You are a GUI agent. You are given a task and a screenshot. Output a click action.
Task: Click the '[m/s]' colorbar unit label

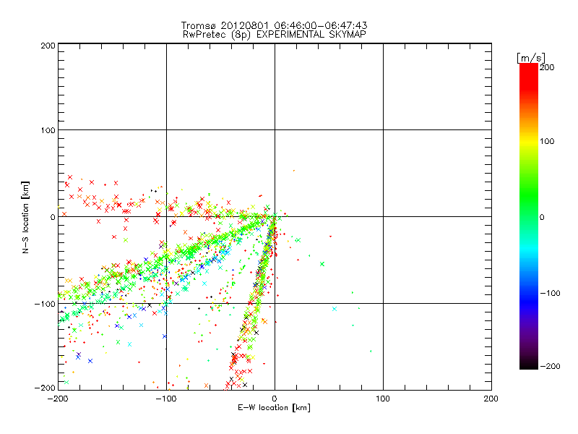click(531, 58)
